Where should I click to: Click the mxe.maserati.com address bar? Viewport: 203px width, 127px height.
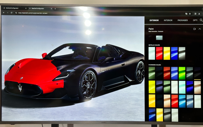[x=33, y=13]
